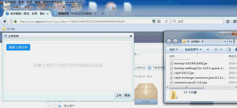
Task: Reload the page with refresh icon
Action: pyautogui.click(x=166, y=22)
